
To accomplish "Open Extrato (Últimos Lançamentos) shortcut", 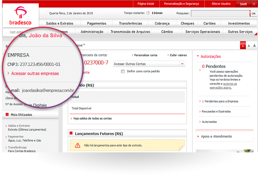I will click(27, 129).
